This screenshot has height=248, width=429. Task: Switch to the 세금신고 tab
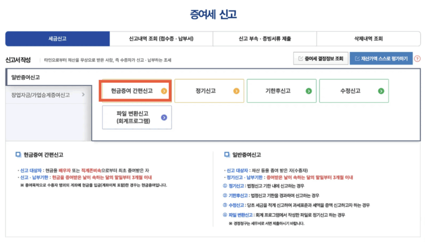[57, 39]
